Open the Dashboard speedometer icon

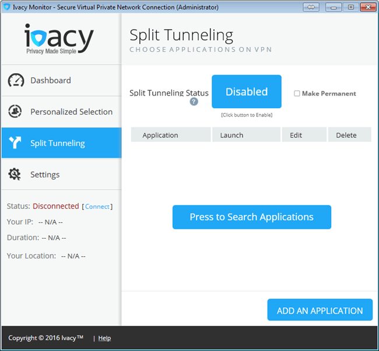(16, 80)
